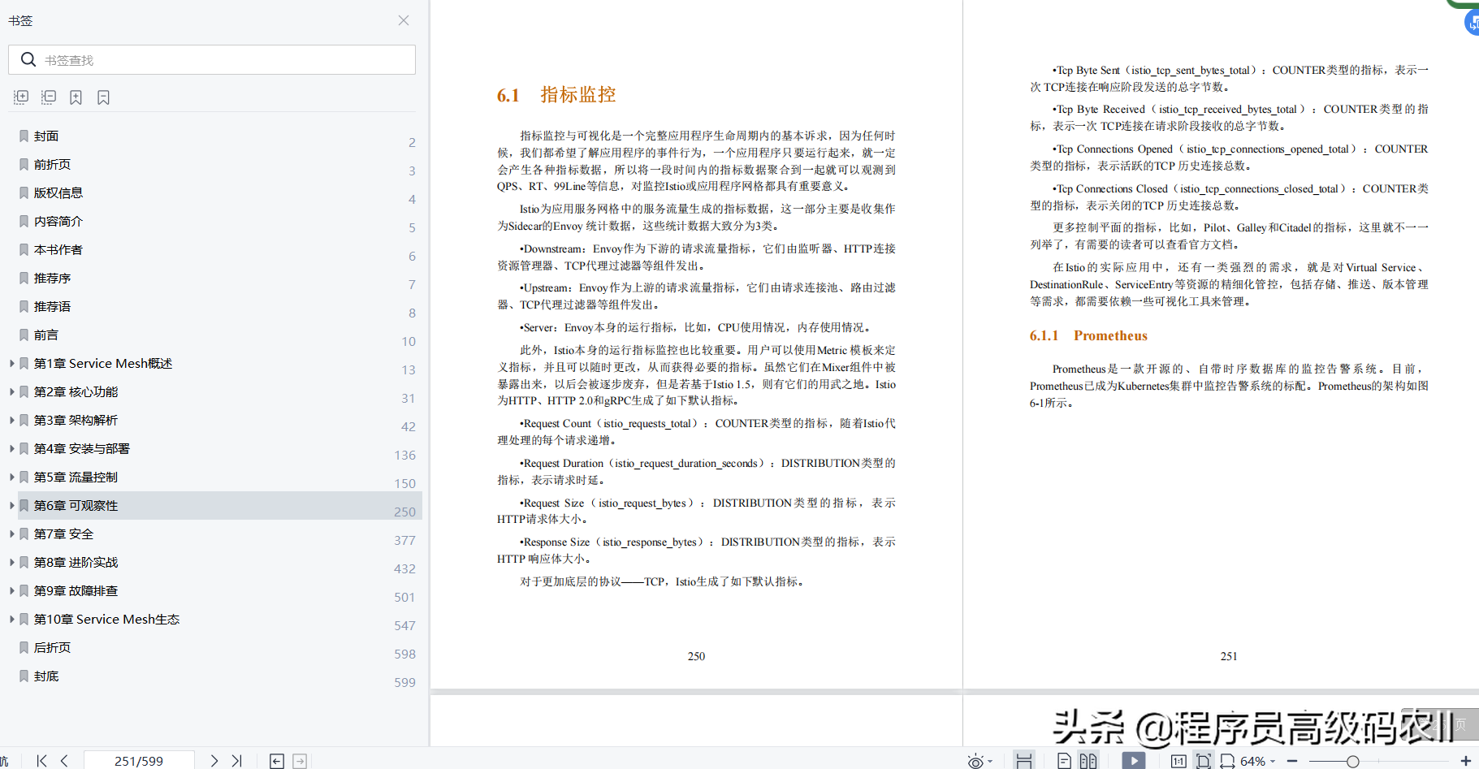This screenshot has height=769, width=1479.
Task: Close the 书签 bookmarks panel
Action: click(404, 20)
